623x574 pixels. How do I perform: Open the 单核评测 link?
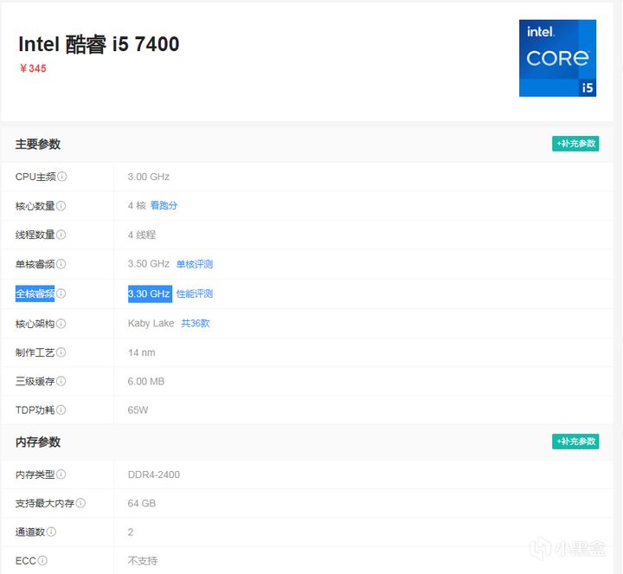[195, 264]
